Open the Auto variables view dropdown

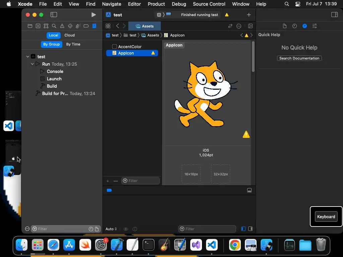point(111,229)
